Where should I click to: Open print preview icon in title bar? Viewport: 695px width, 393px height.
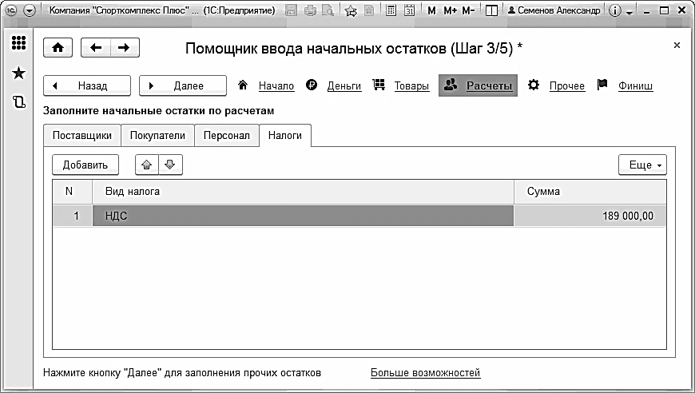(x=328, y=10)
